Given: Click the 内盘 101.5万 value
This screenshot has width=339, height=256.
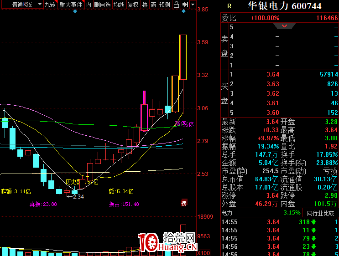Looking at the screenshot, I should (326, 204).
